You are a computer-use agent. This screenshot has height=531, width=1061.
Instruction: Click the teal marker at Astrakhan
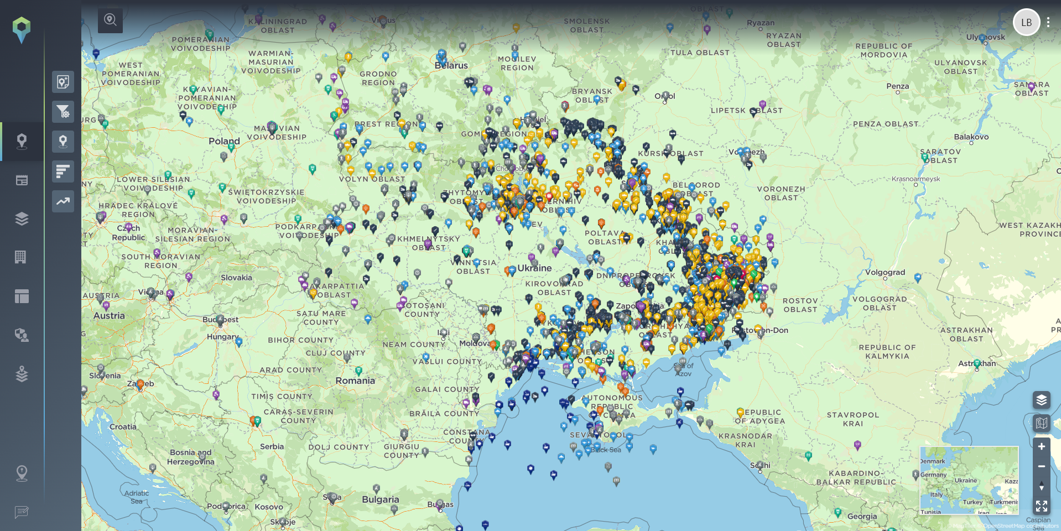point(977,363)
